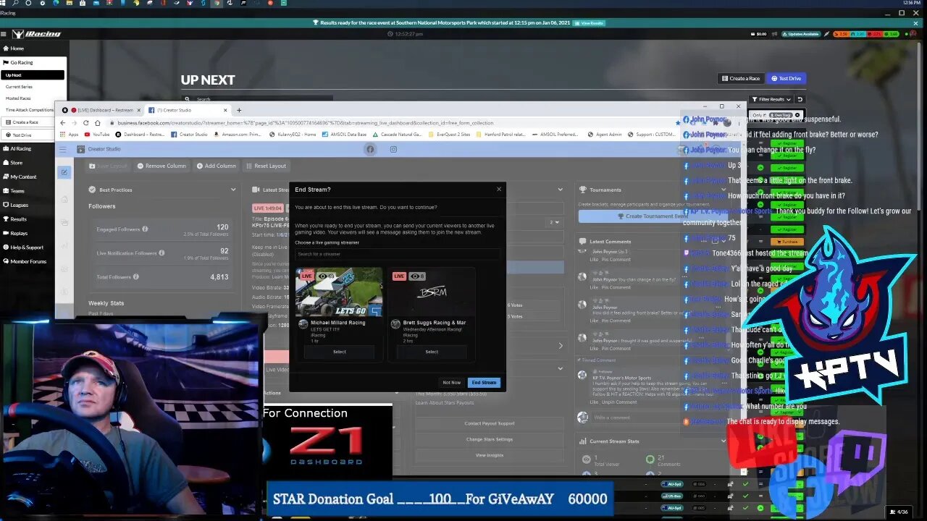Open a new browser tab

[x=239, y=110]
